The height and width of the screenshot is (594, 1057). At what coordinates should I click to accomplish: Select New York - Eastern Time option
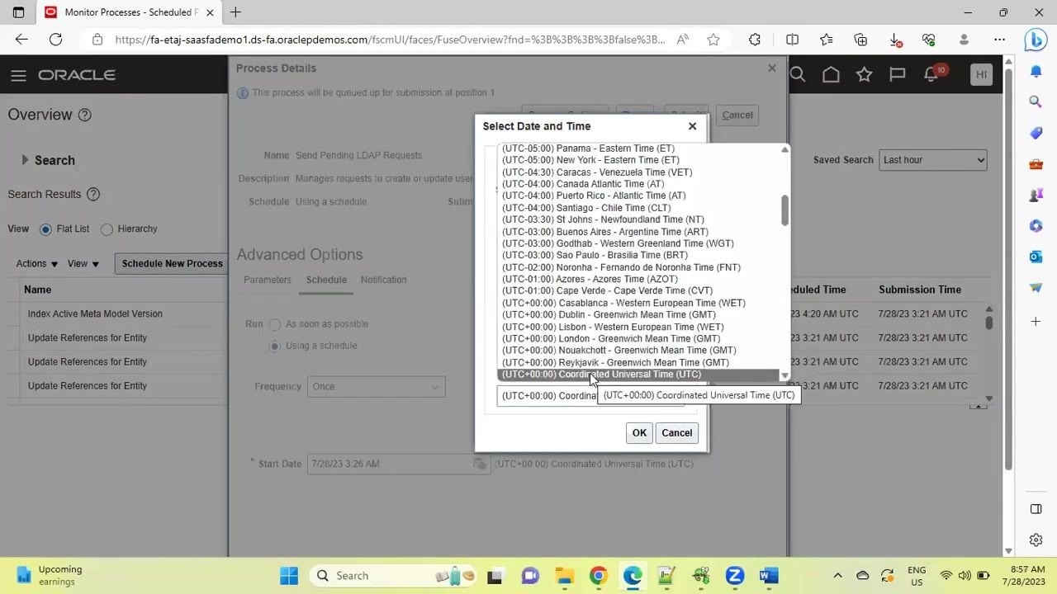pyautogui.click(x=590, y=160)
